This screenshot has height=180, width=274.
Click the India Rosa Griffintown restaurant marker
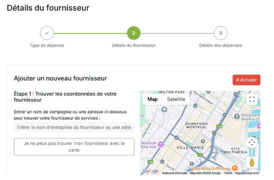[235, 168]
